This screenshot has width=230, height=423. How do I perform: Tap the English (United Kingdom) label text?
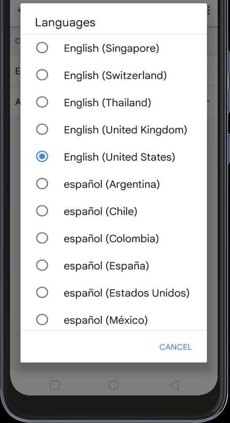click(x=125, y=130)
